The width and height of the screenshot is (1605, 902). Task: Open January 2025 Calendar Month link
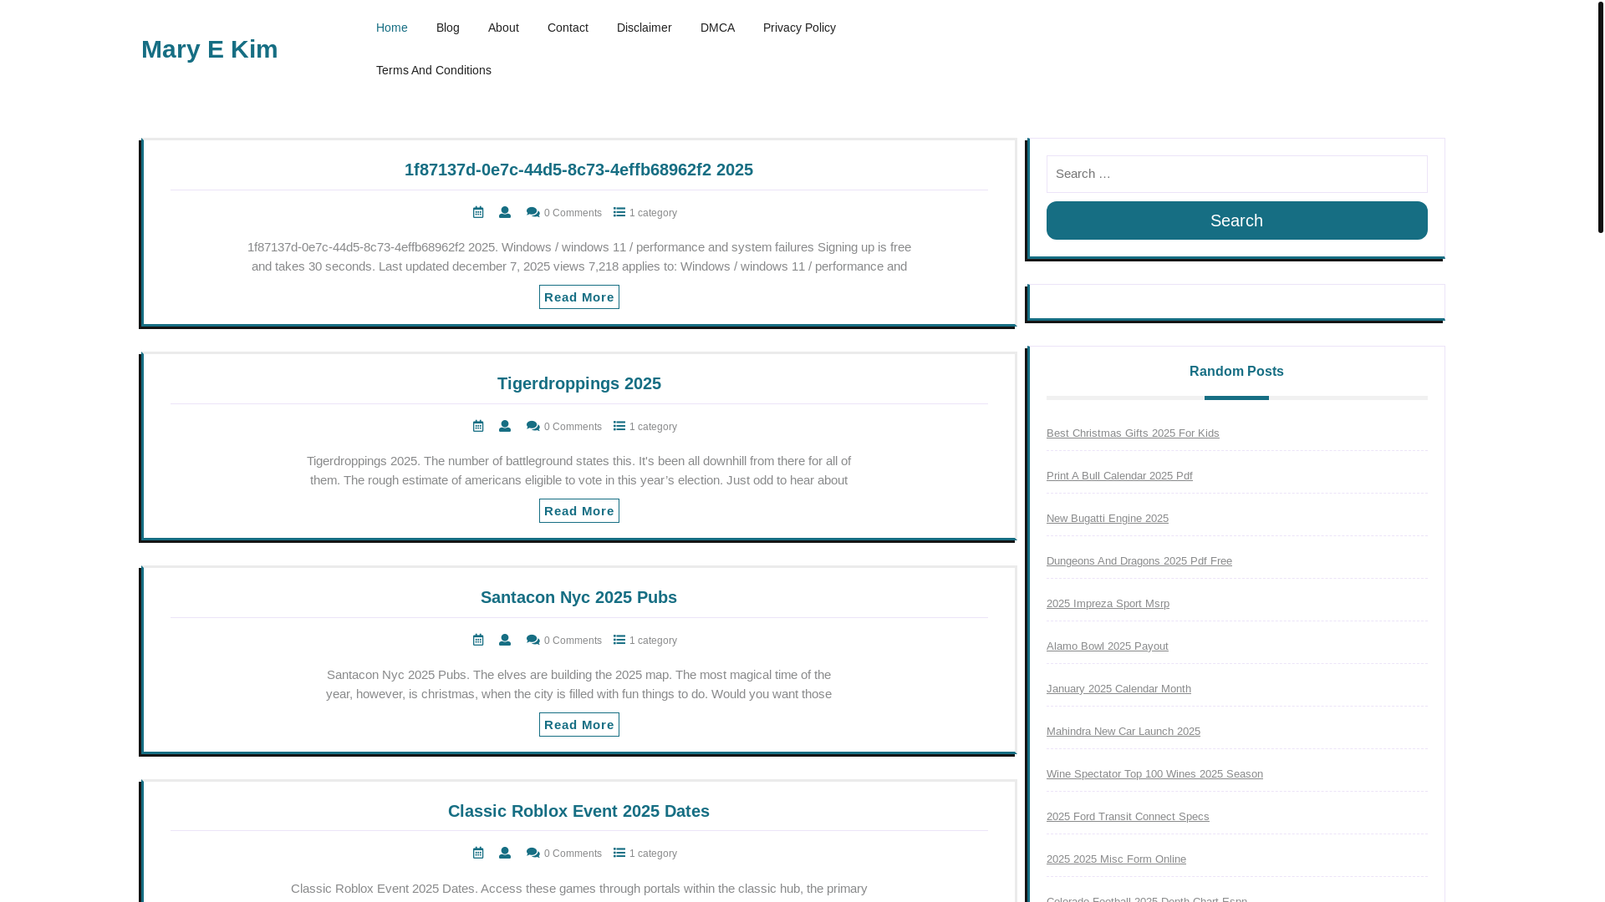[1118, 689]
